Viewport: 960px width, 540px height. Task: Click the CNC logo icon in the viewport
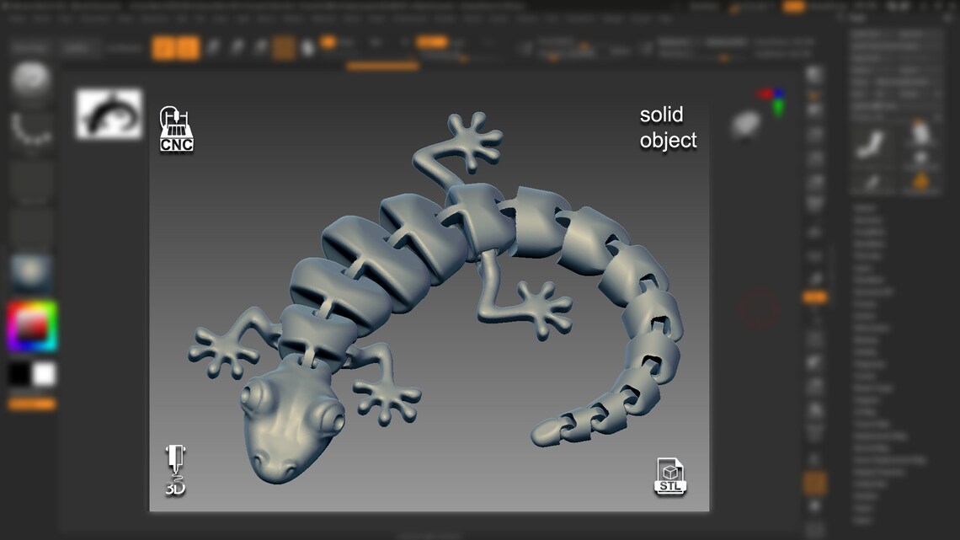[x=174, y=131]
